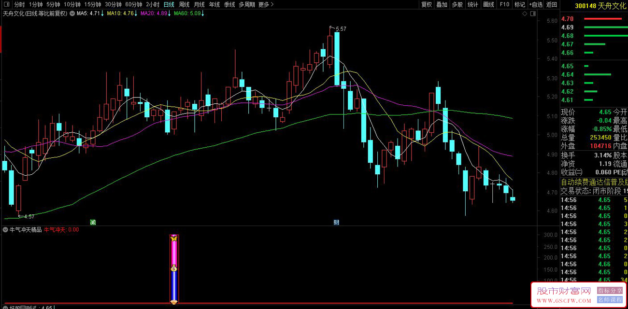Click the green 减 event marker

pos(93,222)
